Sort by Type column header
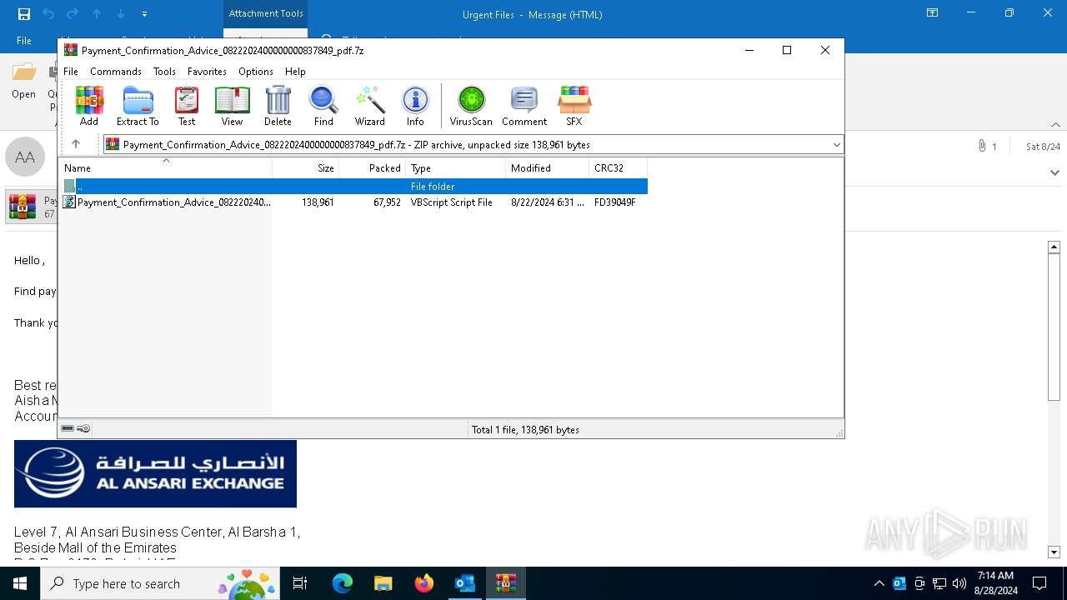Viewport: 1067px width, 600px height. (x=455, y=167)
